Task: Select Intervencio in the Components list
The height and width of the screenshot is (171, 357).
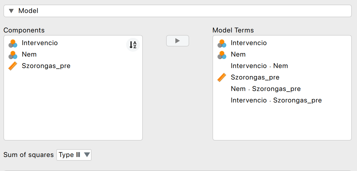Action: (40, 43)
